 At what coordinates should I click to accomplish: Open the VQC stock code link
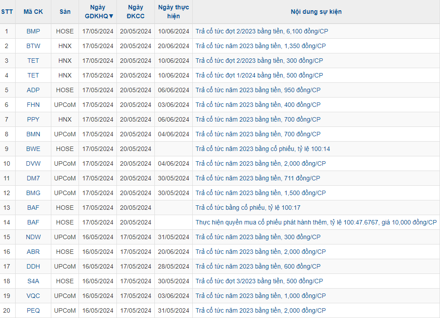point(33,296)
